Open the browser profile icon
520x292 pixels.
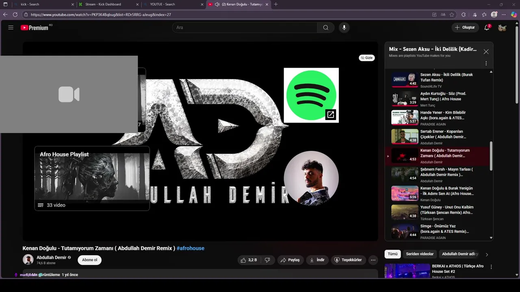coord(494,15)
